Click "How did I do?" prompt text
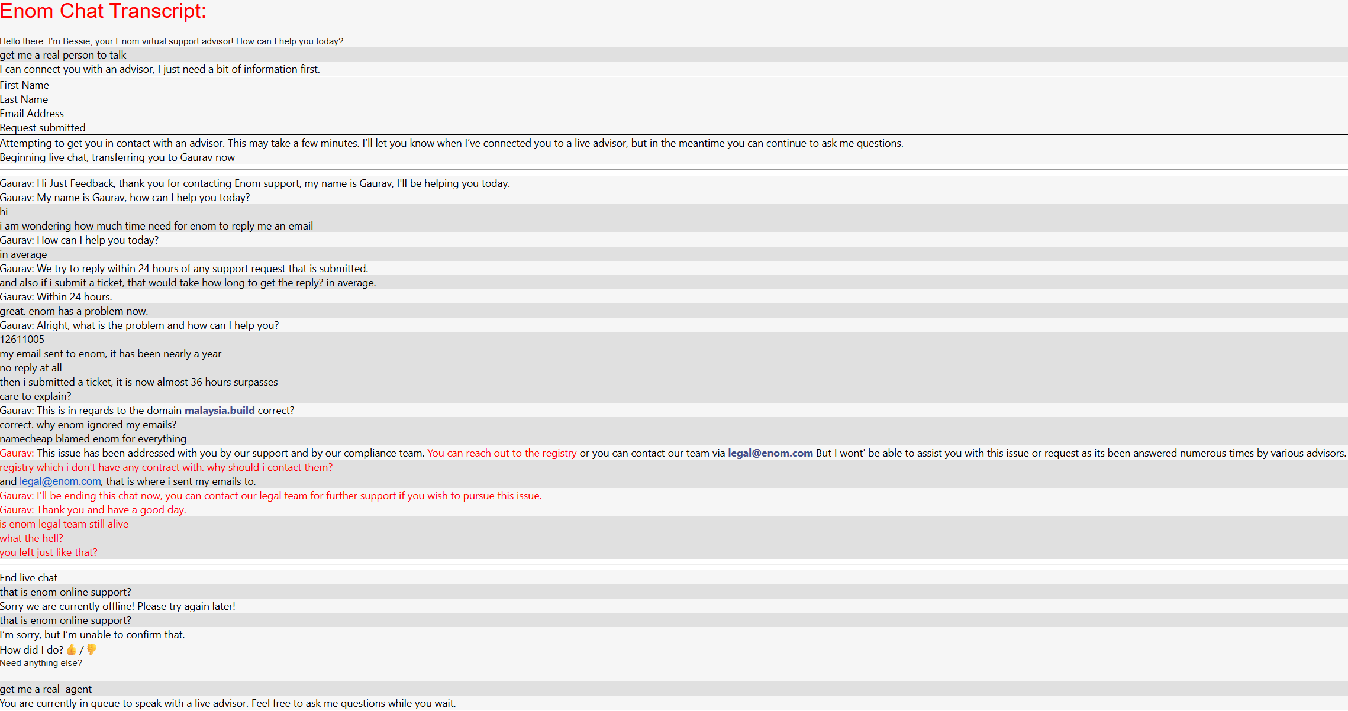This screenshot has height=711, width=1348. coord(32,650)
